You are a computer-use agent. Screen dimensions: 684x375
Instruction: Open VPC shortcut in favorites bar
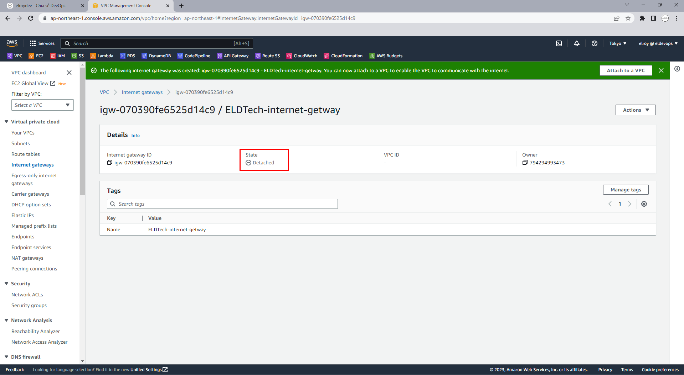click(x=15, y=56)
